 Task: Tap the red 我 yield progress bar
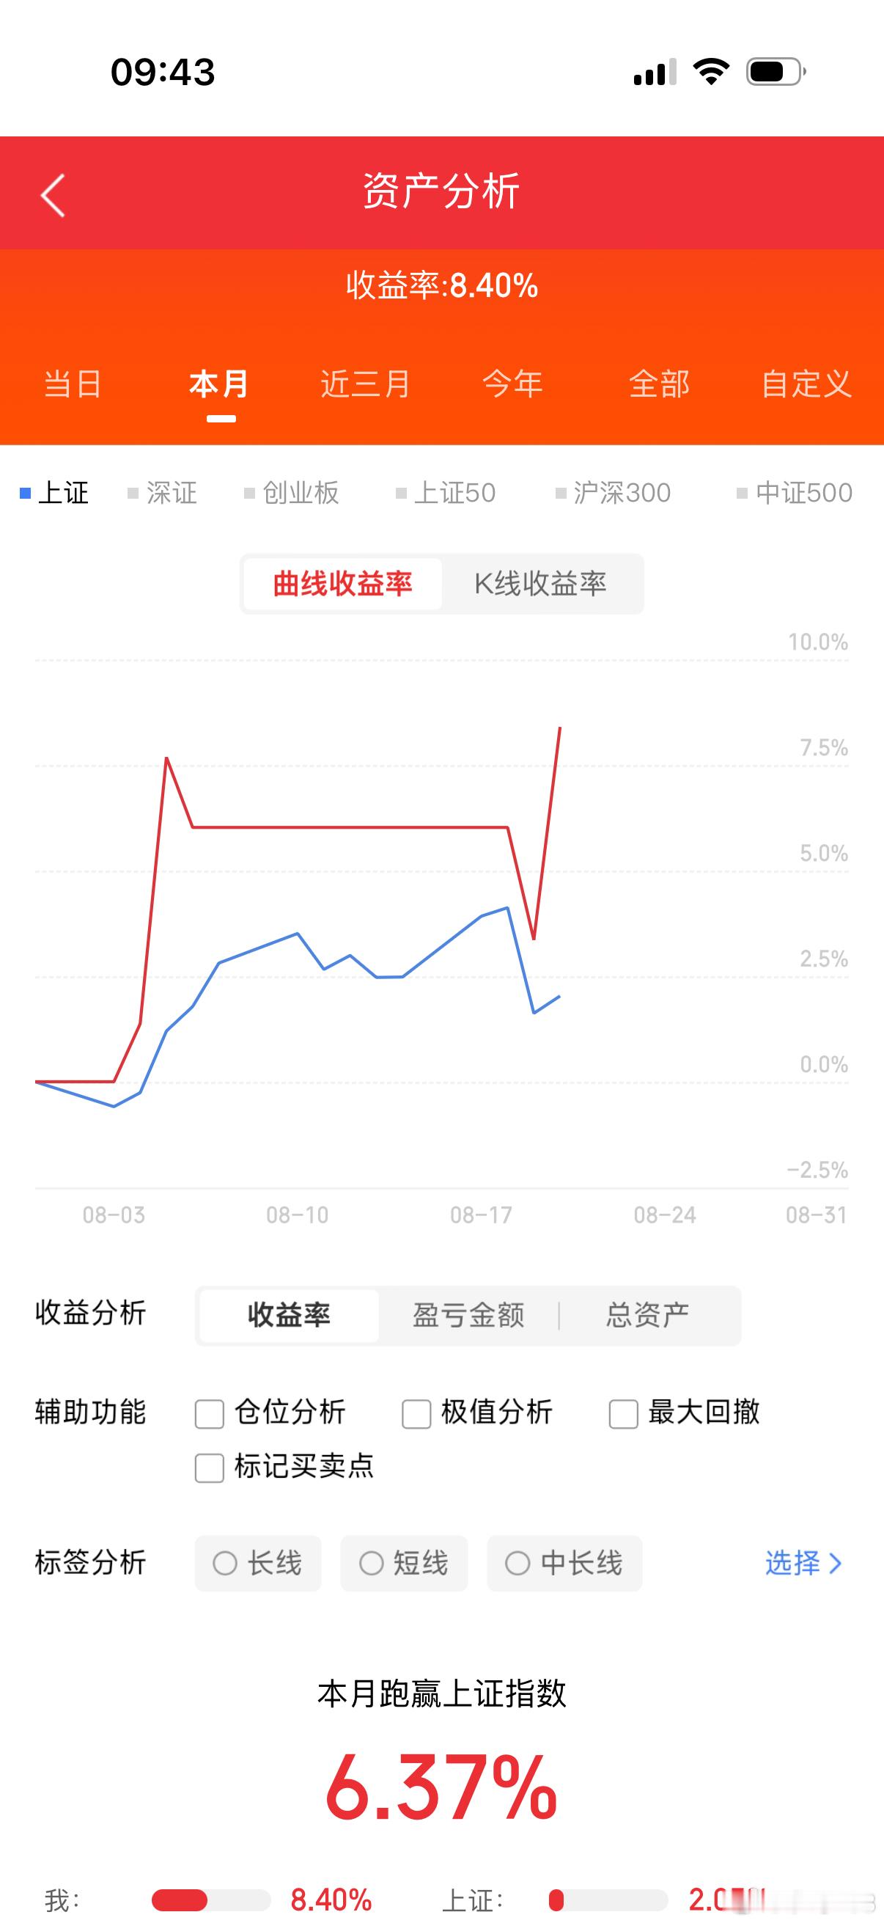(211, 1899)
